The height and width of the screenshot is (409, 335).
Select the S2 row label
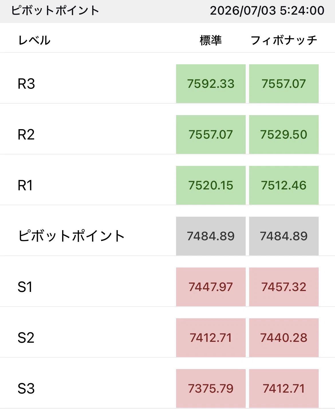pyautogui.click(x=26, y=338)
